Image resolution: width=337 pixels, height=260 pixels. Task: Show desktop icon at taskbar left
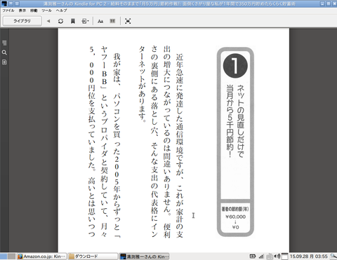[4, 256]
